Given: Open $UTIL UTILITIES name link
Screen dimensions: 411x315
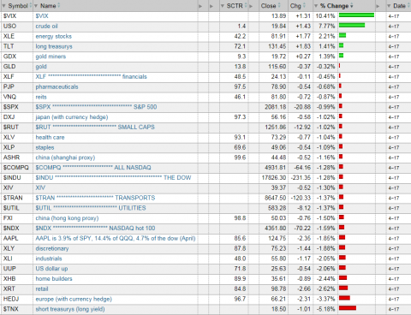Looking at the screenshot, I should (x=91, y=208).
